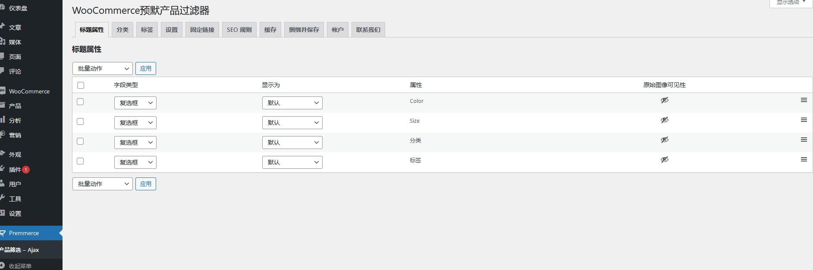Click the 媒体 media icon in sidebar
813x270 pixels.
tap(2, 41)
